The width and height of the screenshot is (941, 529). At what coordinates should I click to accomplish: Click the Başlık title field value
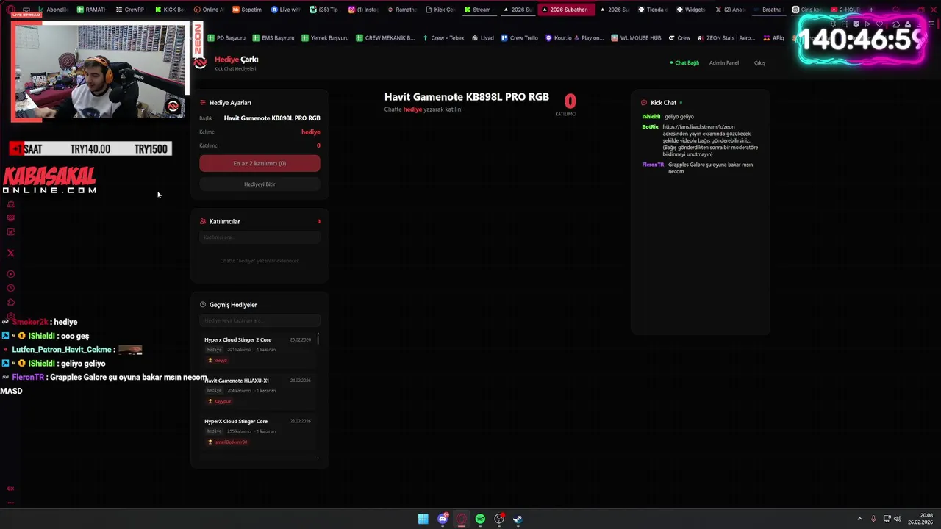coord(272,118)
